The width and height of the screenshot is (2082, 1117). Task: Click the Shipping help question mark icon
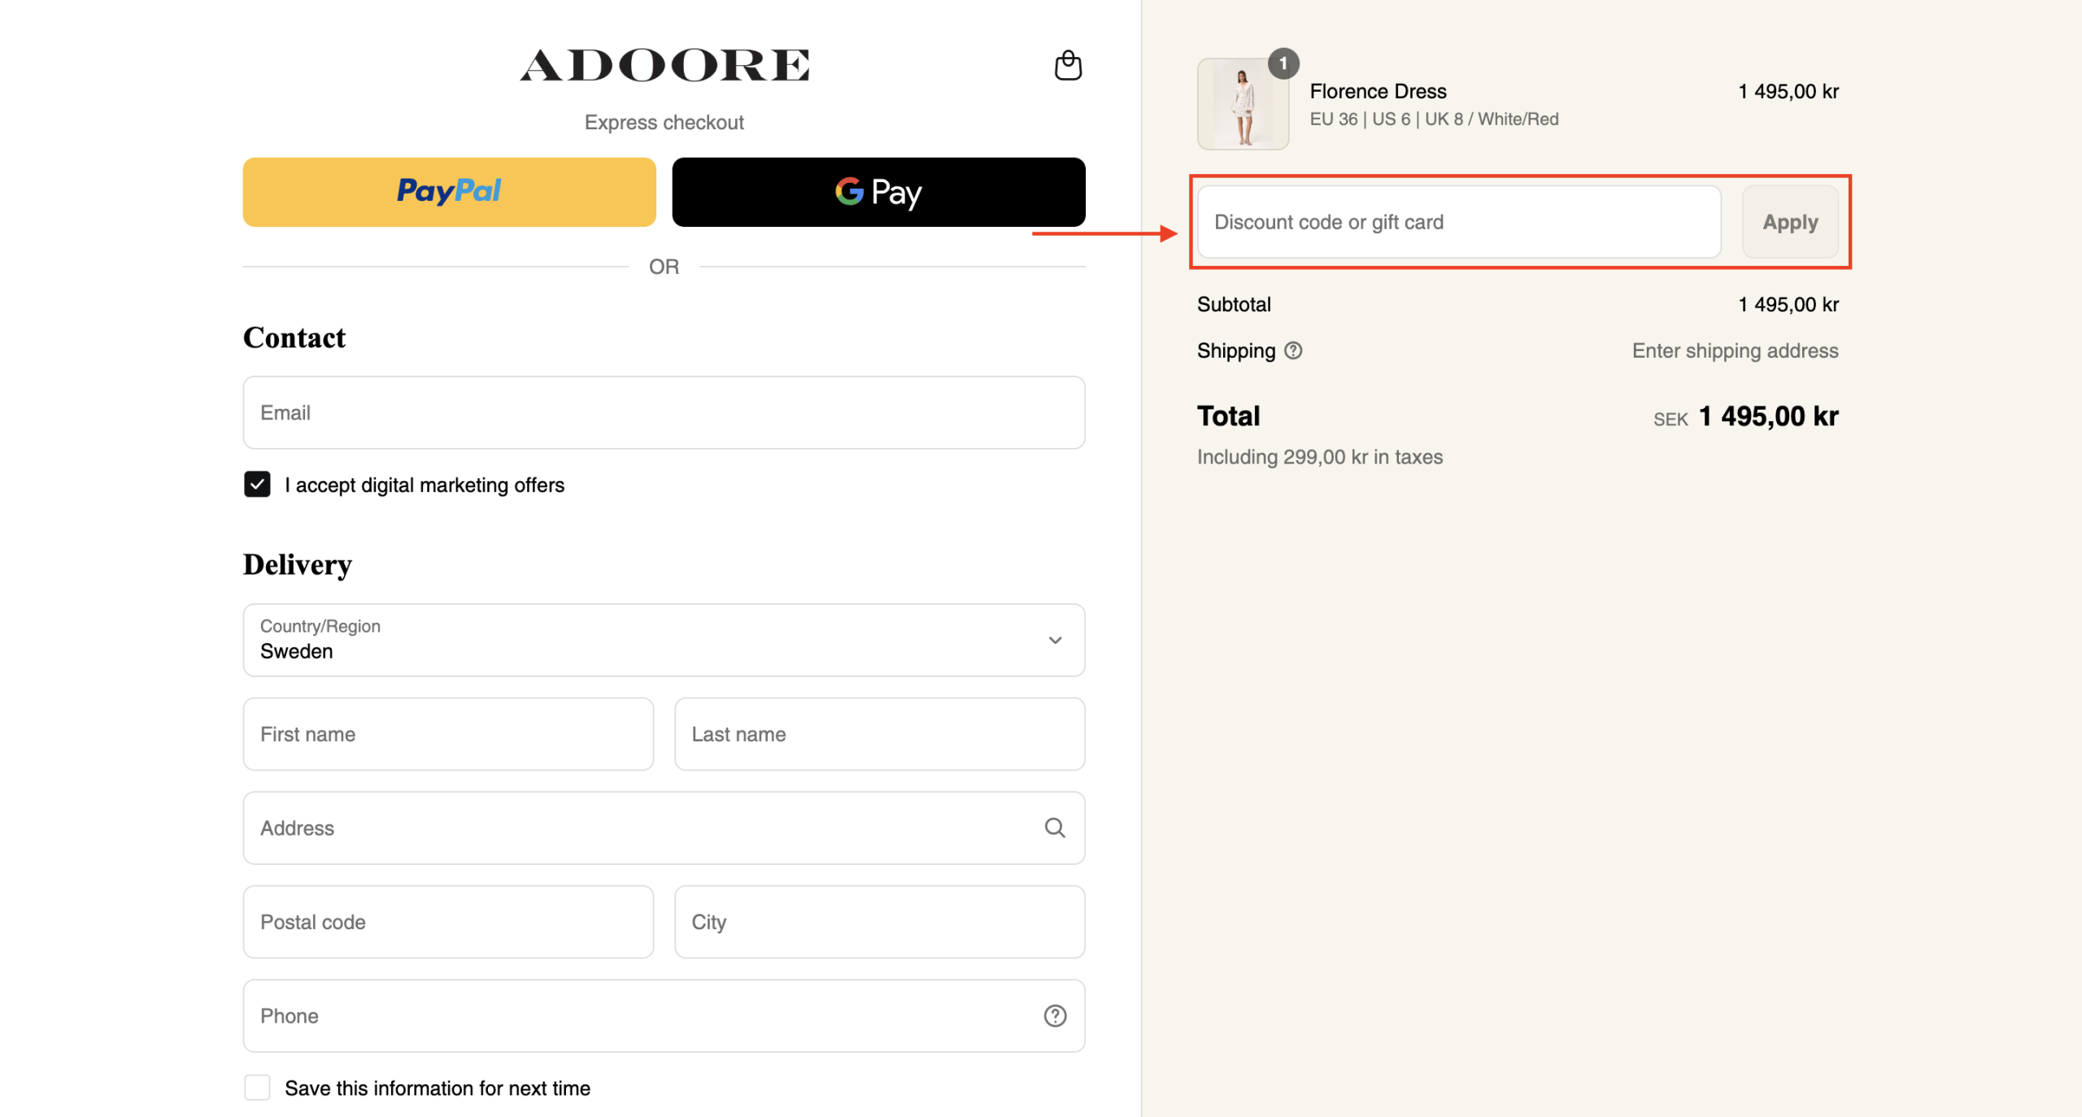tap(1293, 350)
